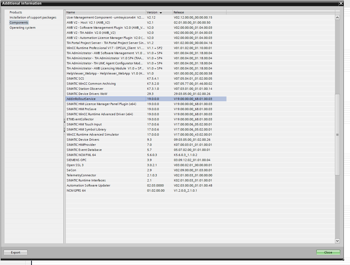350x265 pixels.
Task: Select the Components section
Action: pos(19,23)
